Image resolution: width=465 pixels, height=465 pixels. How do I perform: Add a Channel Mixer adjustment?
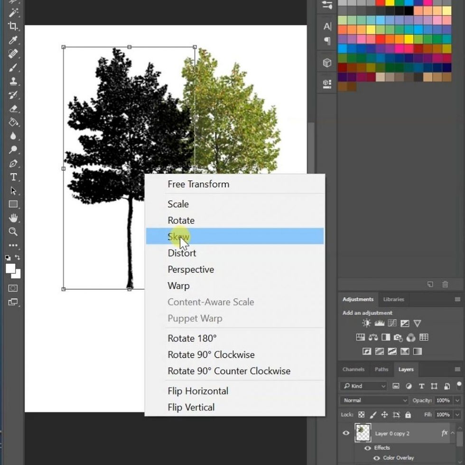pos(411,337)
